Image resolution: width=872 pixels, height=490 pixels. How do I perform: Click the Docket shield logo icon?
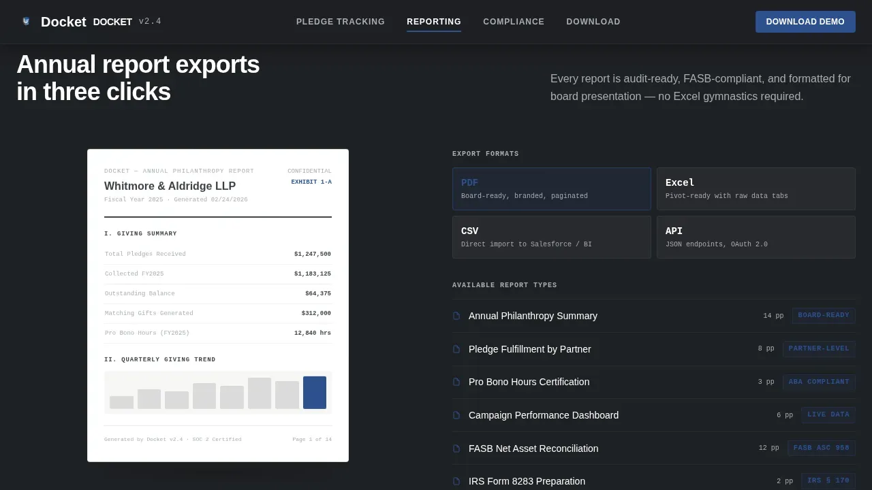coord(26,21)
